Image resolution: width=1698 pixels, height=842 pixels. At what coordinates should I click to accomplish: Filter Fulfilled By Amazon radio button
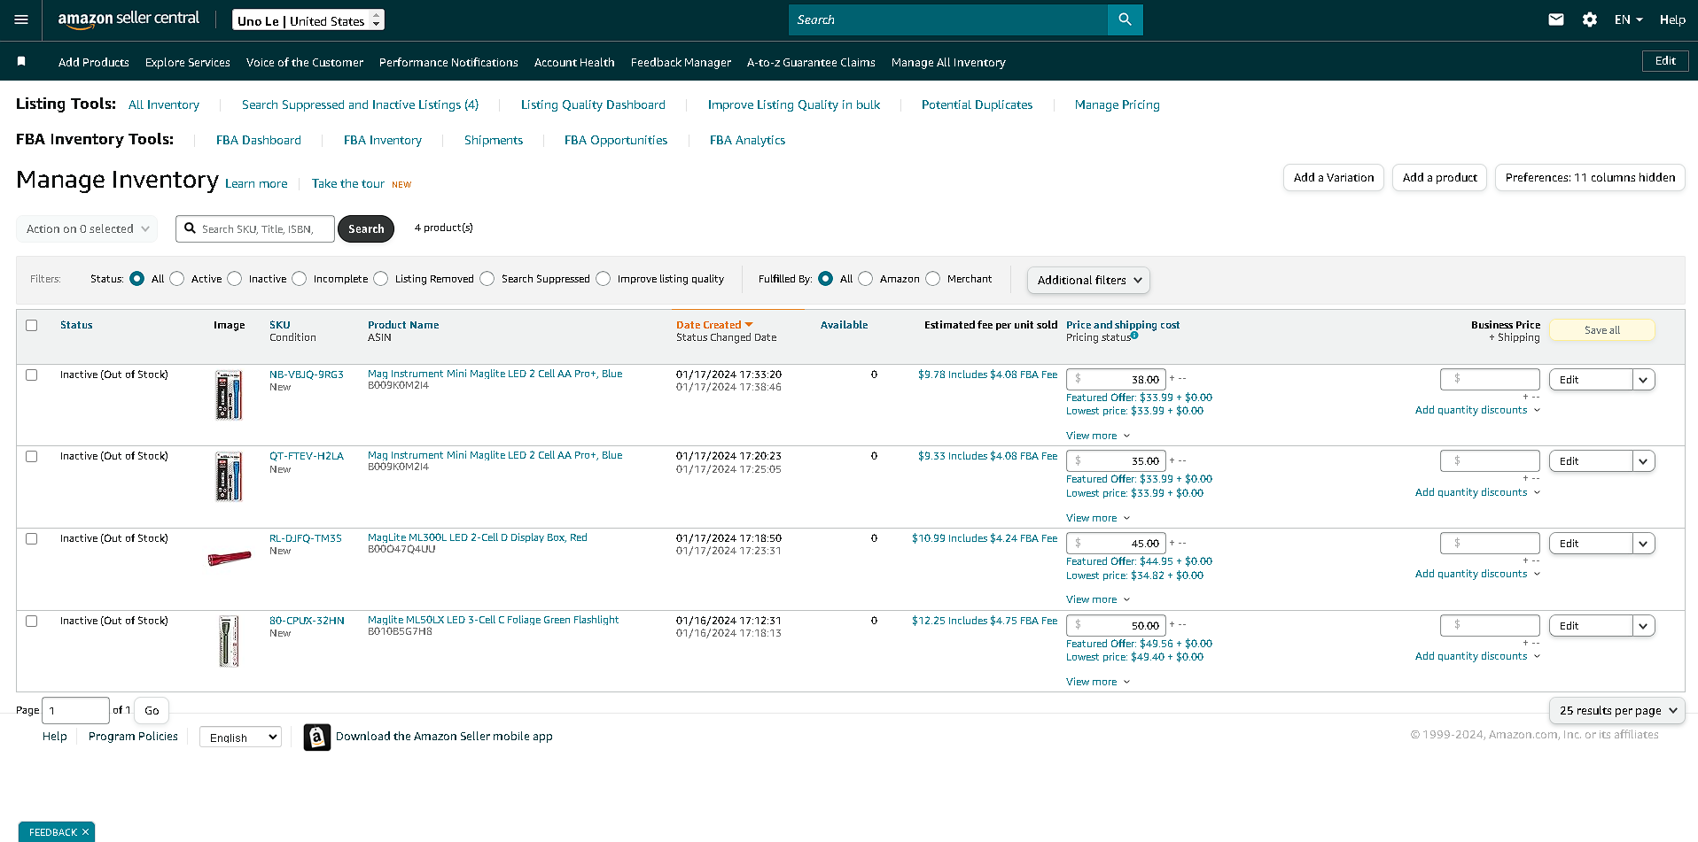pos(866,279)
